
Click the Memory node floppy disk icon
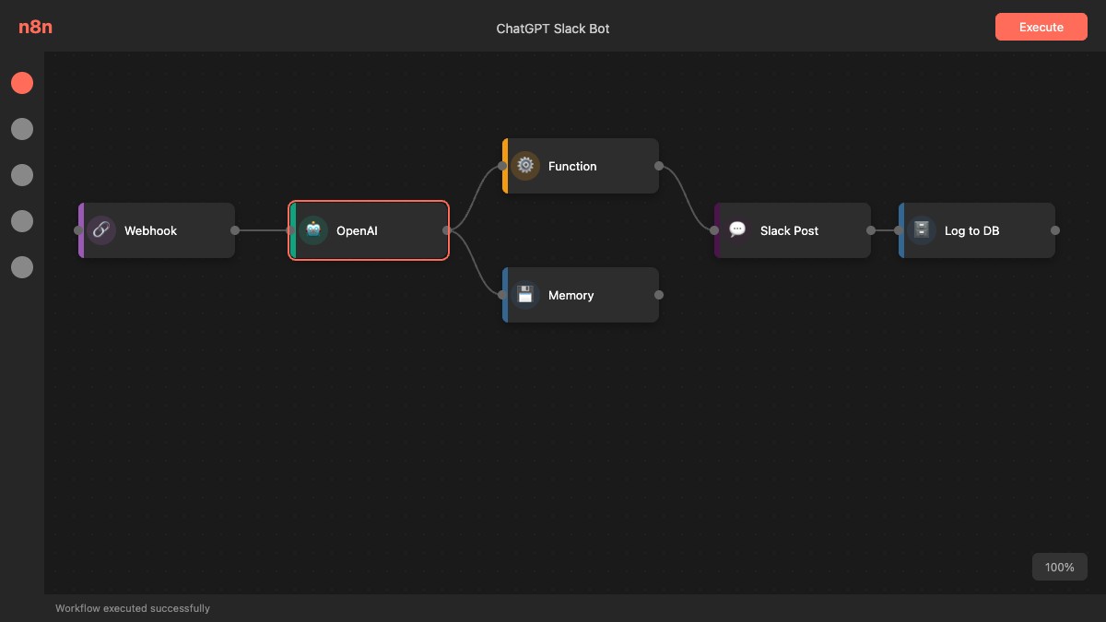(525, 295)
